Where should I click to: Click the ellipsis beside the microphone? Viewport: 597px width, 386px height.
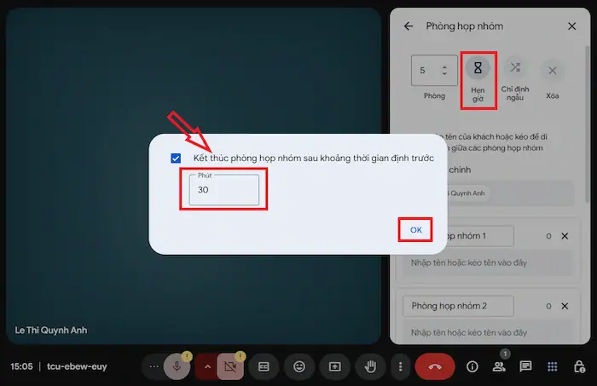(154, 366)
